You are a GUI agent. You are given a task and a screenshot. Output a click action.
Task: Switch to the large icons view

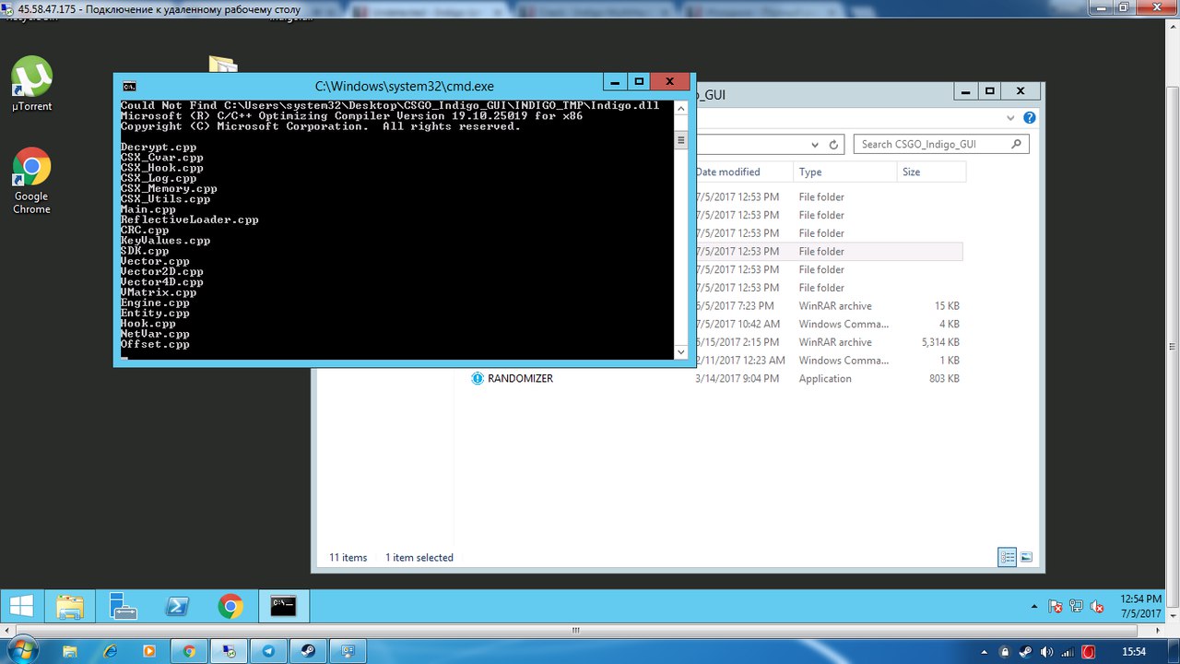pyautogui.click(x=1026, y=557)
